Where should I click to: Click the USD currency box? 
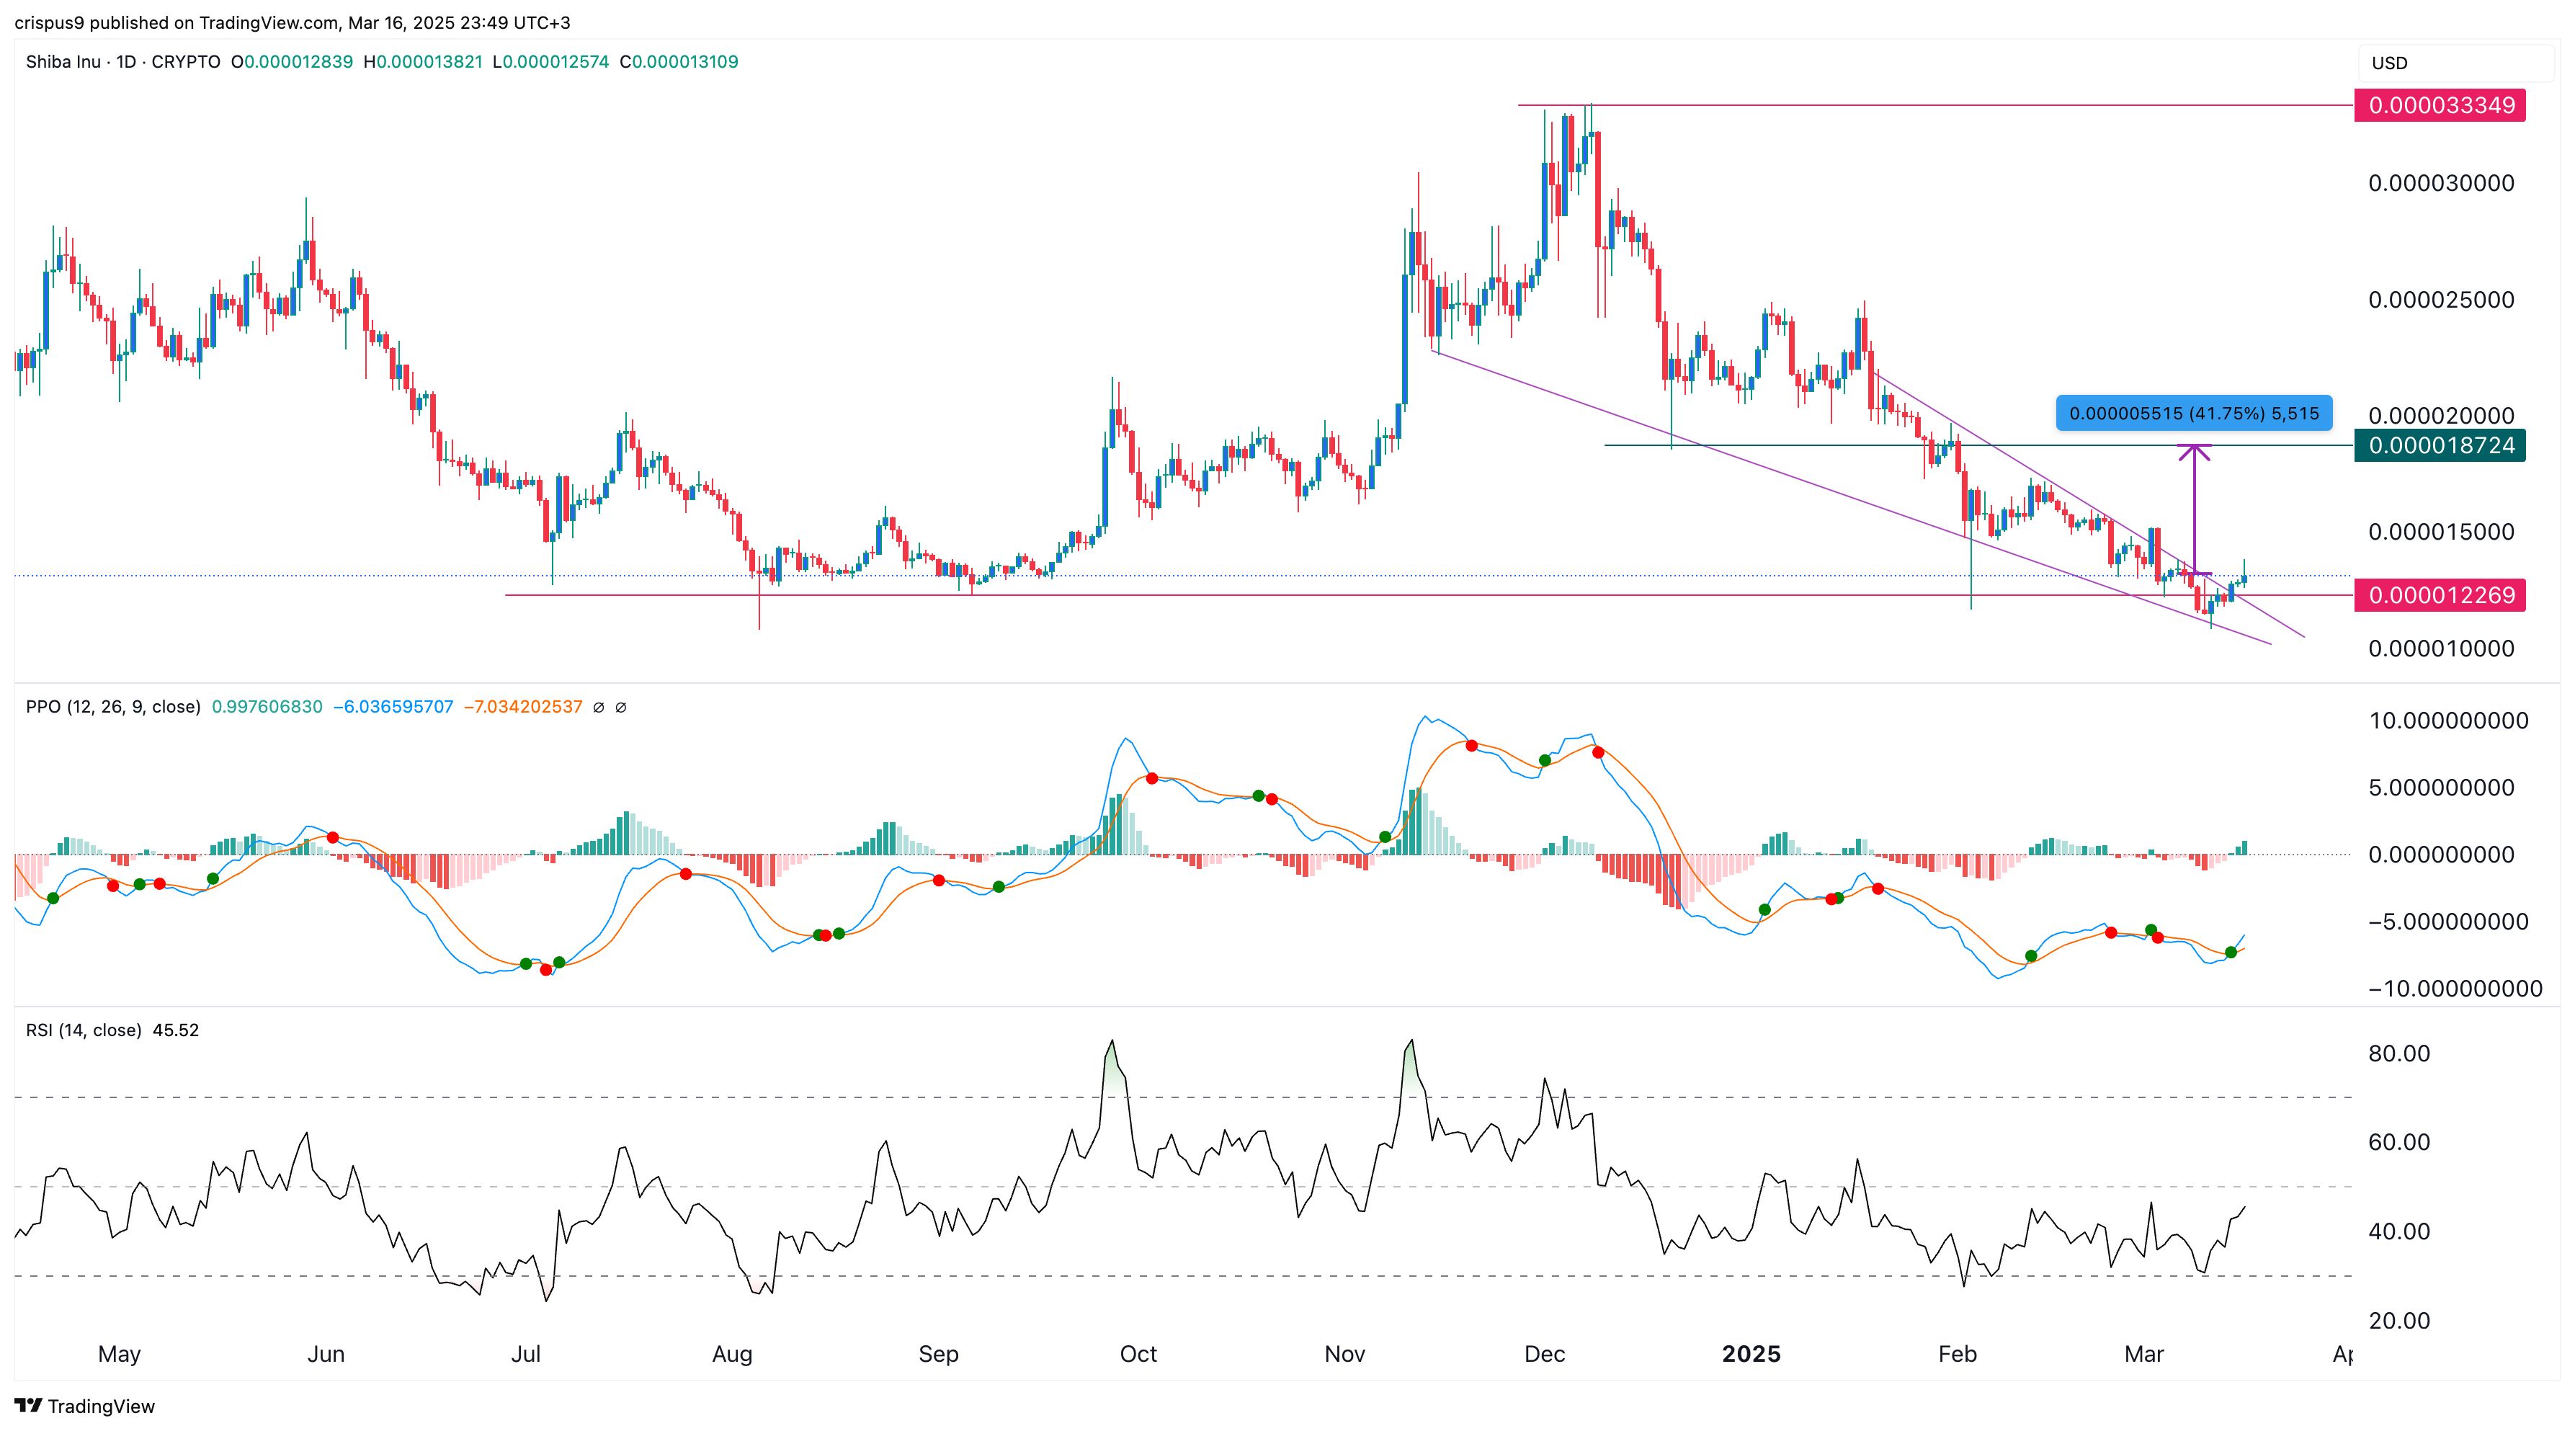[2455, 63]
